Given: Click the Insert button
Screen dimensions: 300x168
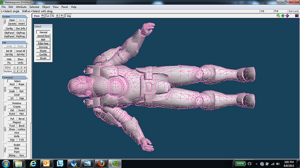Looking at the screenshot, I should click(x=21, y=24).
